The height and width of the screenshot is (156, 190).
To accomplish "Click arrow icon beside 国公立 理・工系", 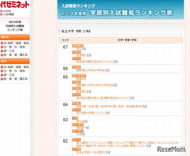I will 2,51.
